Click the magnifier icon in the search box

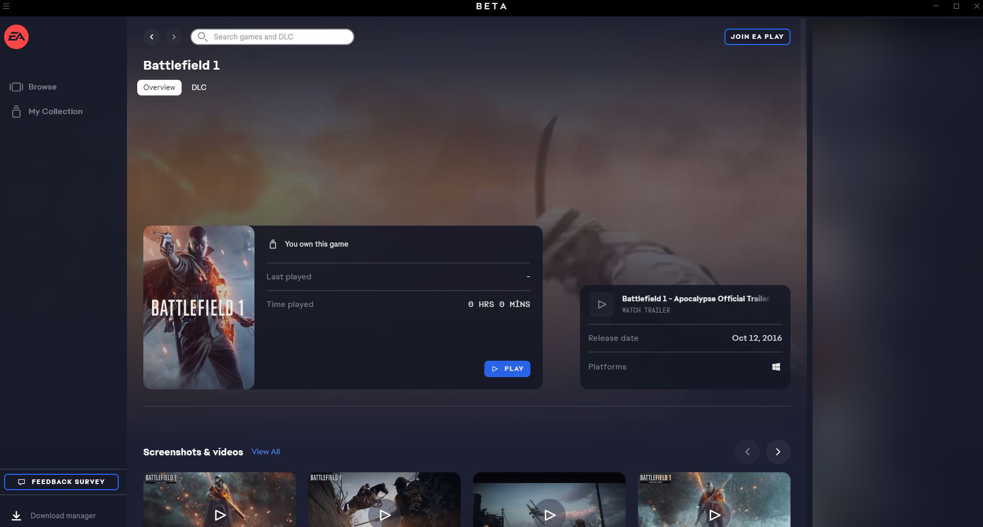202,37
